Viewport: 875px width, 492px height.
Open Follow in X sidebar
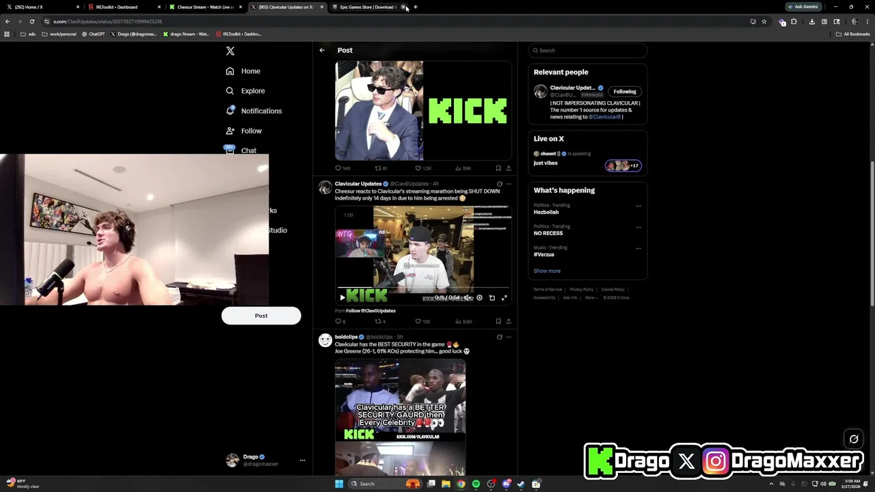(243, 131)
